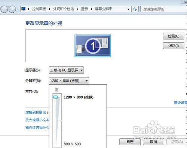
Task: Open the 放大或缩小文本 link
Action: 37,120
